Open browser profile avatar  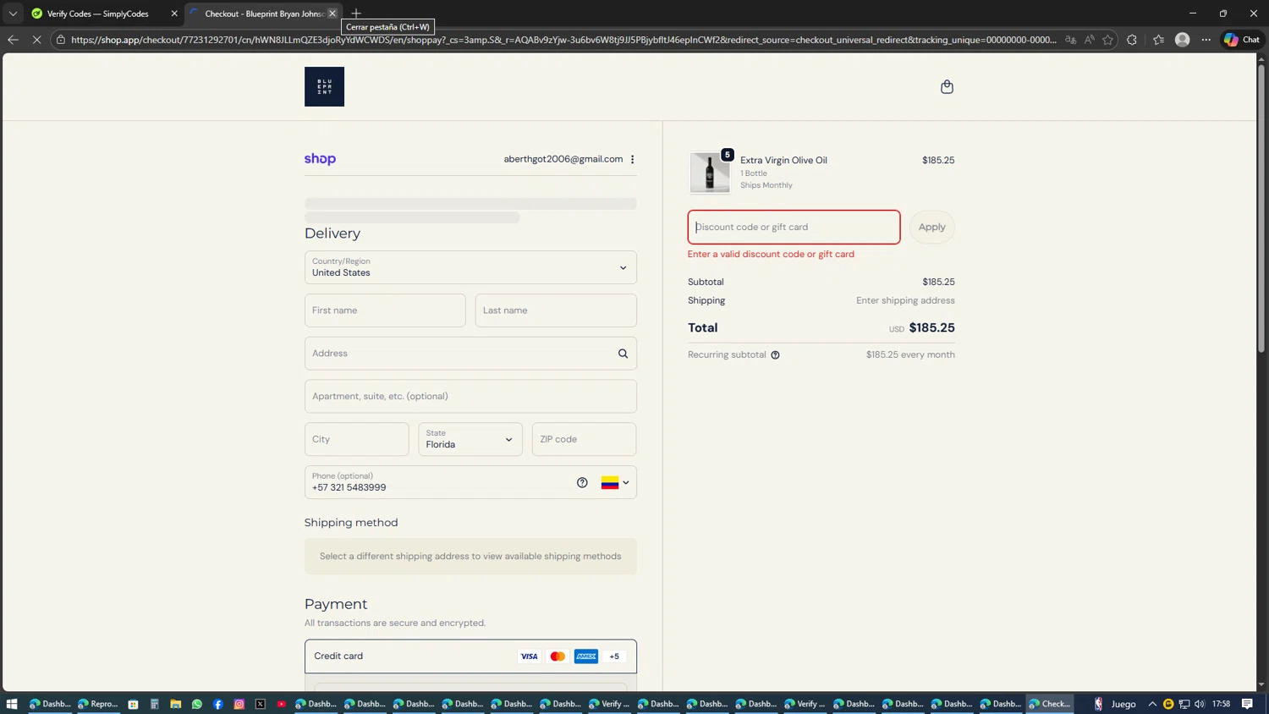(1183, 40)
